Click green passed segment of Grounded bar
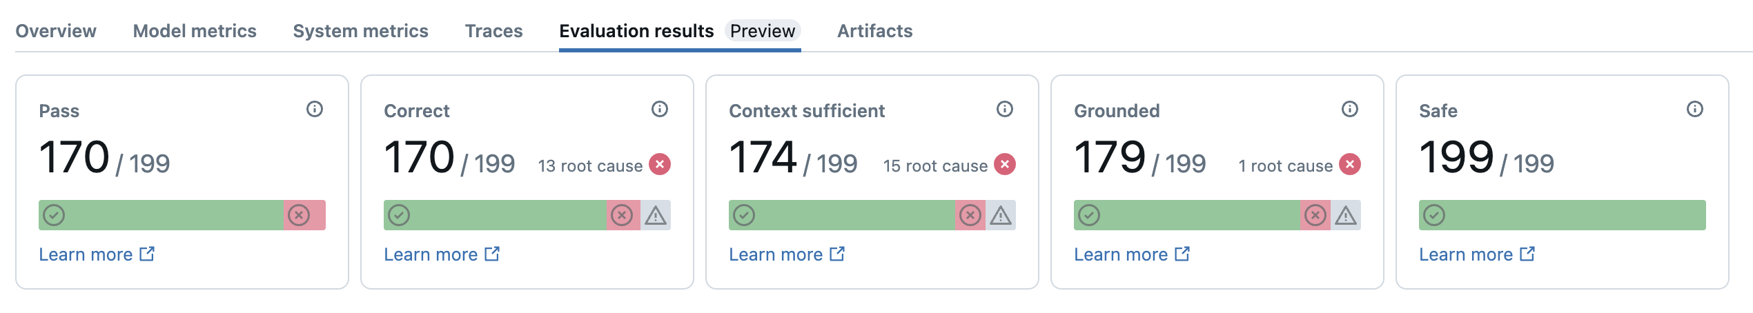Image resolution: width=1753 pixels, height=313 pixels. click(1187, 216)
